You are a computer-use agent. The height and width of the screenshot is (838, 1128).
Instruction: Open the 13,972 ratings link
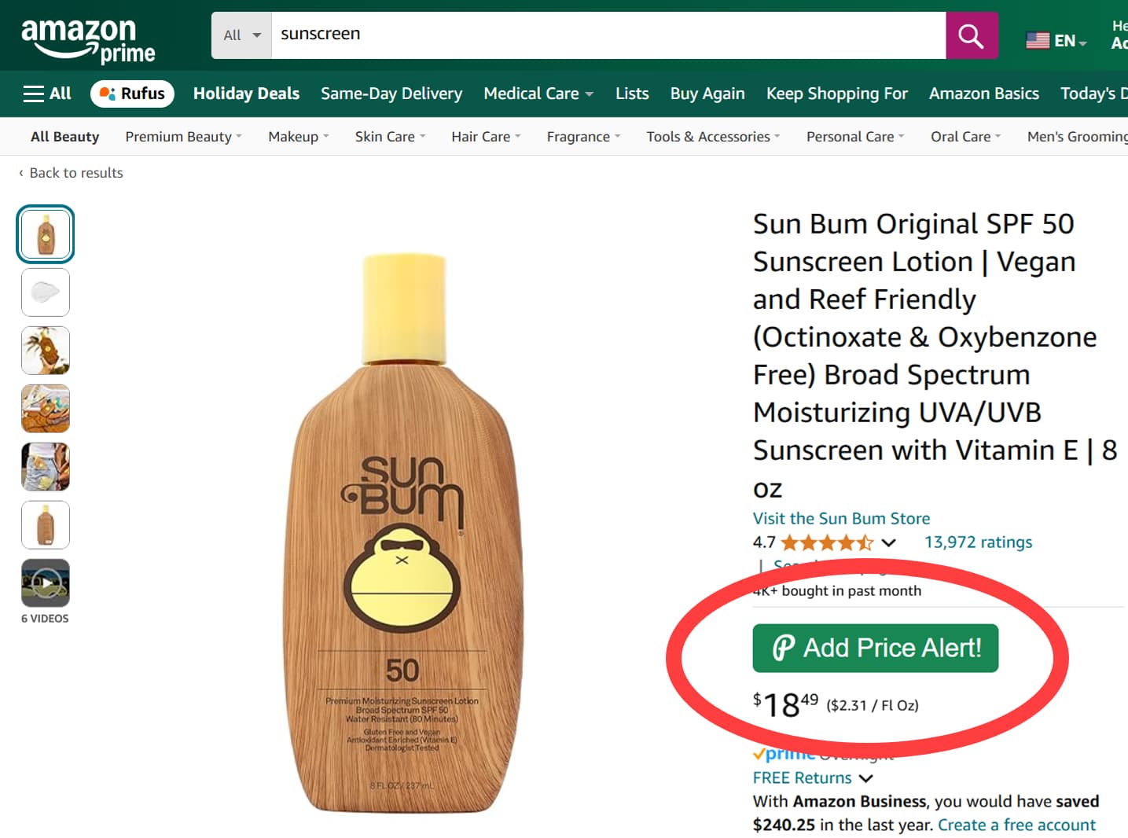click(978, 542)
